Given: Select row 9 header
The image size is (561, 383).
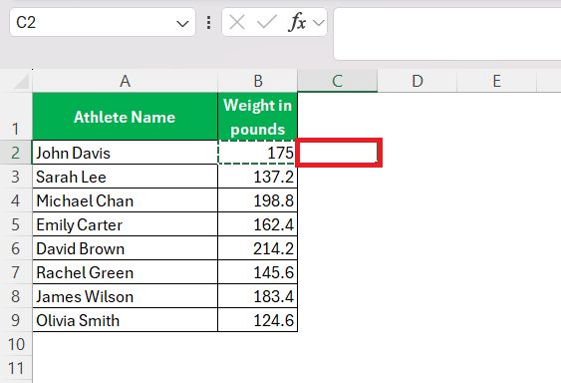Looking at the screenshot, I should point(16,320).
